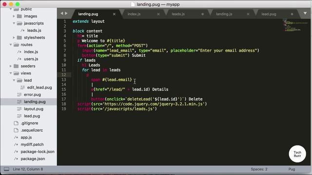Switch to the lead.pug tab

point(269,14)
